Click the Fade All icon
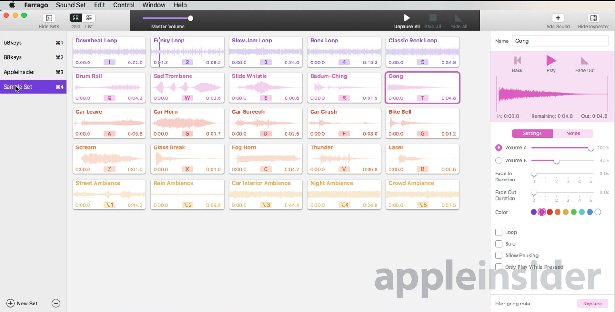This screenshot has height=312, width=615. [x=458, y=18]
